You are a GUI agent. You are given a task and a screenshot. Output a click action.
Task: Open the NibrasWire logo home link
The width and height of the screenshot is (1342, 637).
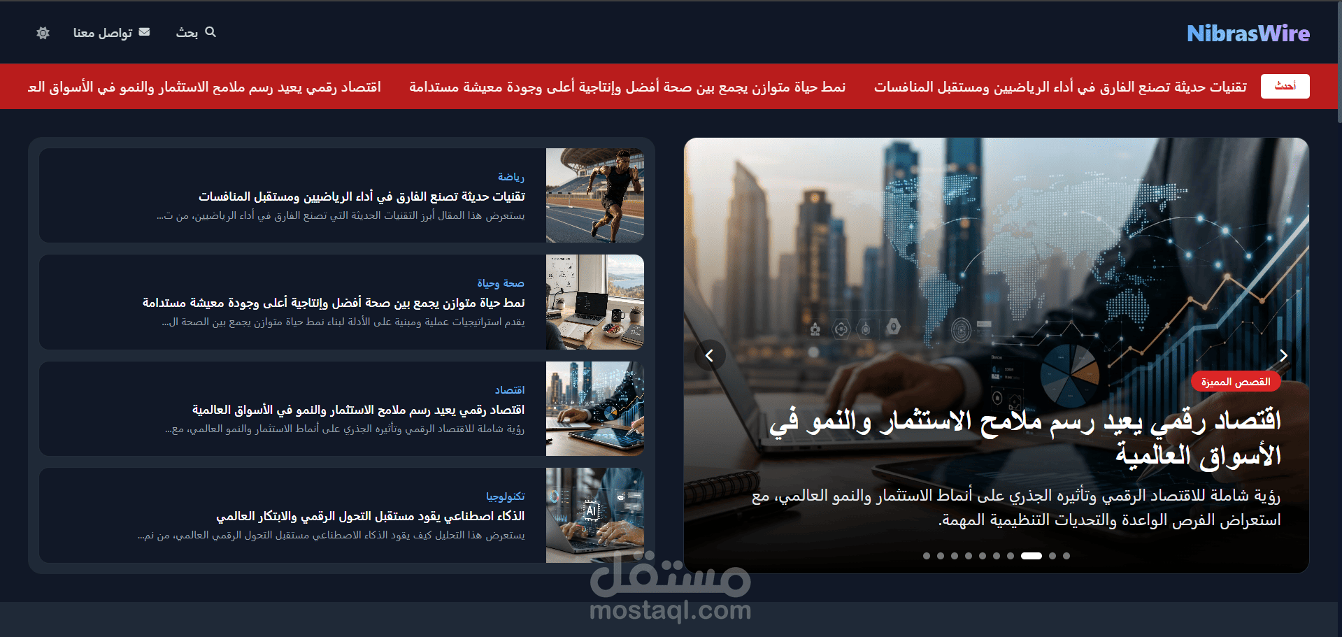pos(1248,34)
